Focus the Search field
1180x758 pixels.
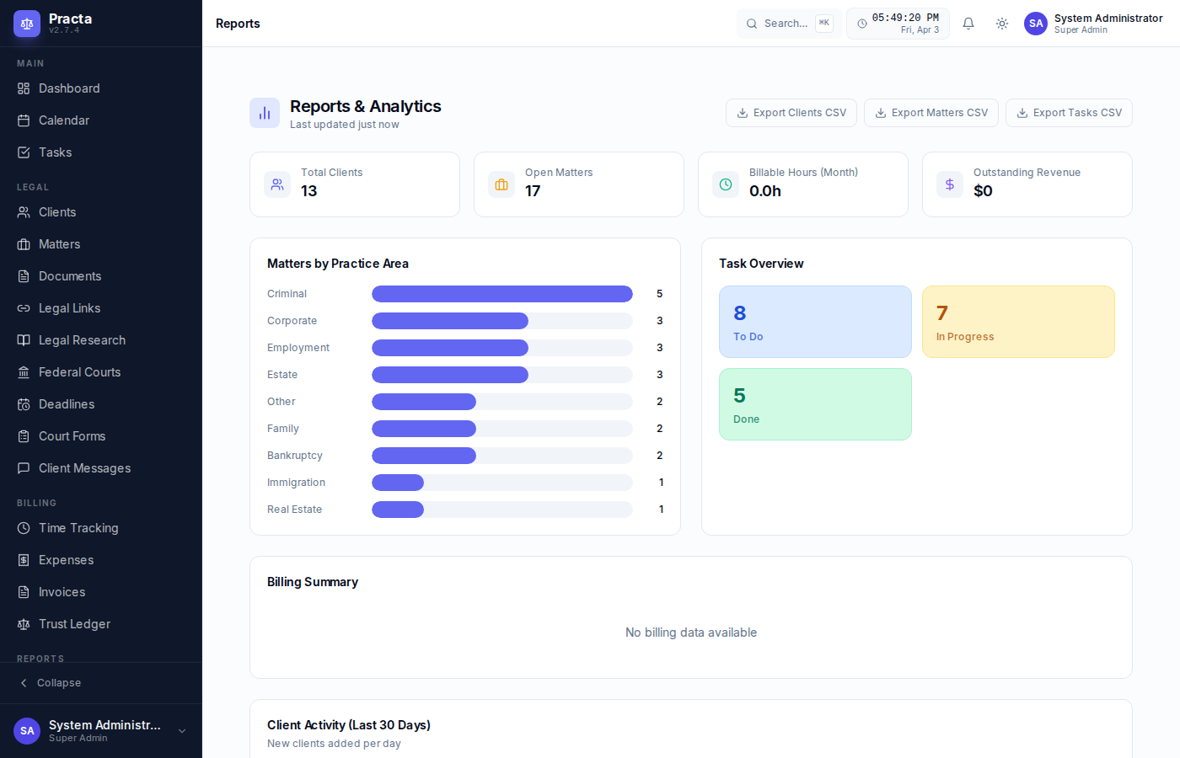click(x=789, y=24)
